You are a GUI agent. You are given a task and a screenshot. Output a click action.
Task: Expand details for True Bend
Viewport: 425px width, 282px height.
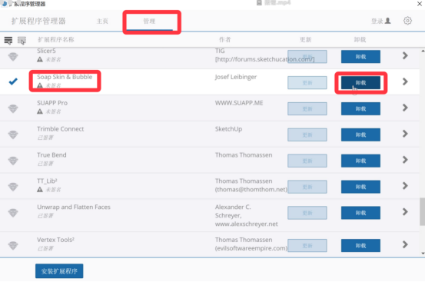click(x=405, y=160)
